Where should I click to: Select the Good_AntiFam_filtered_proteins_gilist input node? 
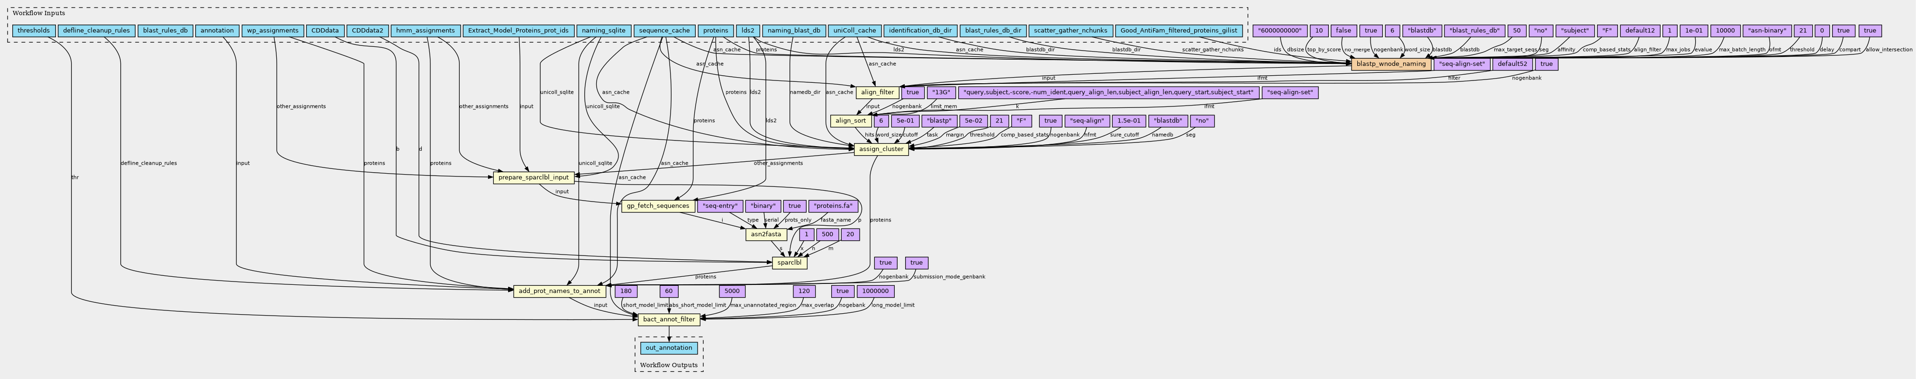tap(1178, 31)
